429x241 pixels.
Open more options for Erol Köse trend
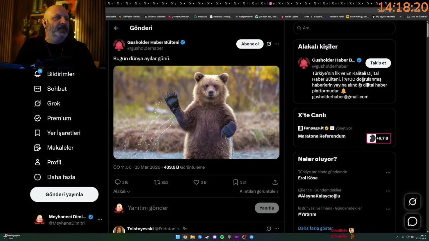(x=388, y=173)
